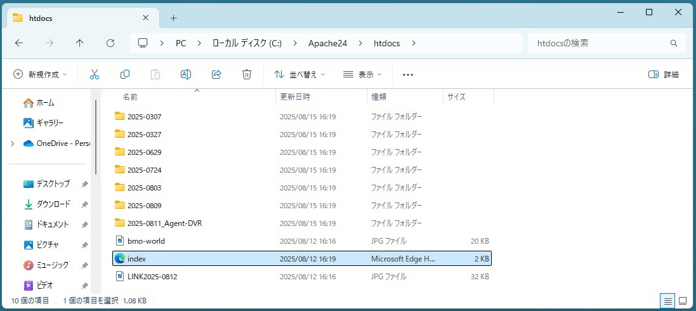This screenshot has width=696, height=311.
Task: Select the htdocs window tab
Action: tap(82, 18)
